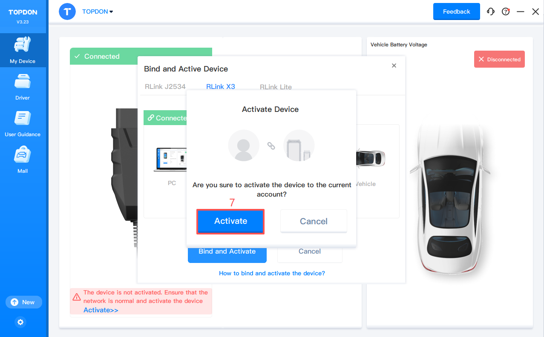Open the Driver section
The width and height of the screenshot is (544, 337).
(x=23, y=87)
